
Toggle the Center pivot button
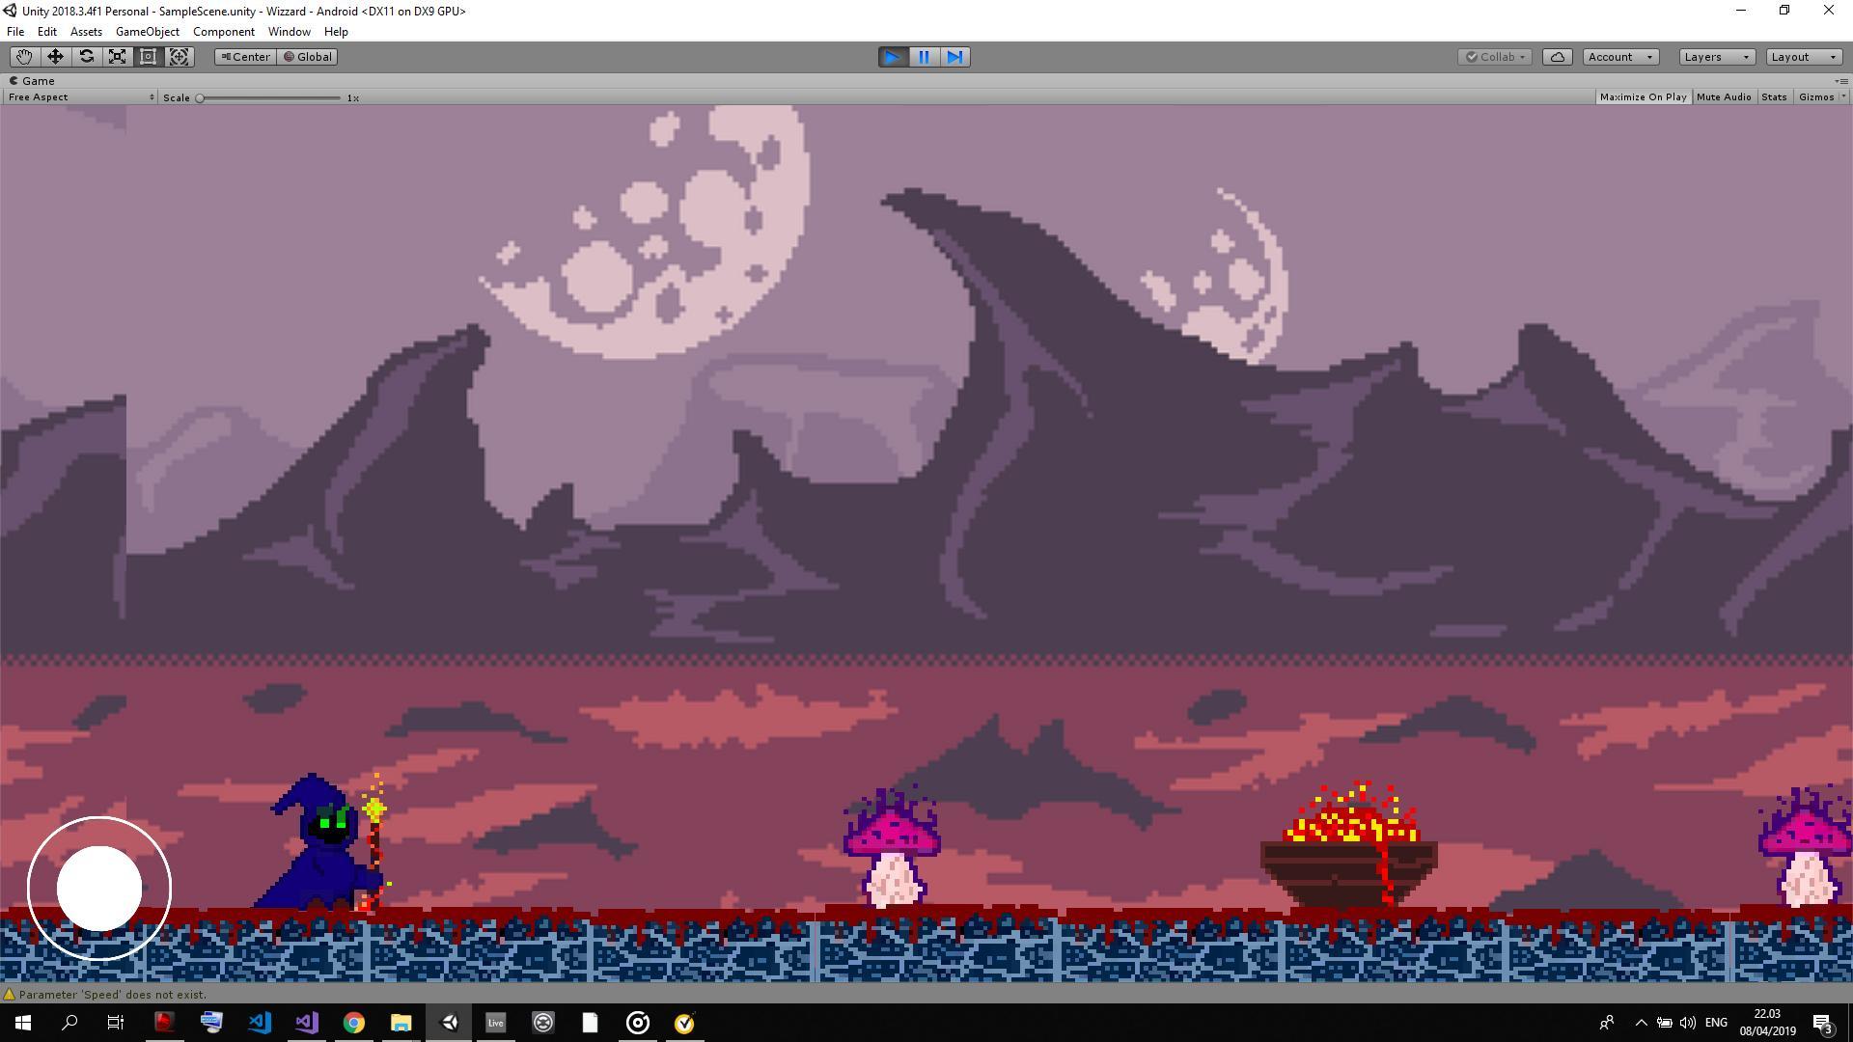[246, 57]
